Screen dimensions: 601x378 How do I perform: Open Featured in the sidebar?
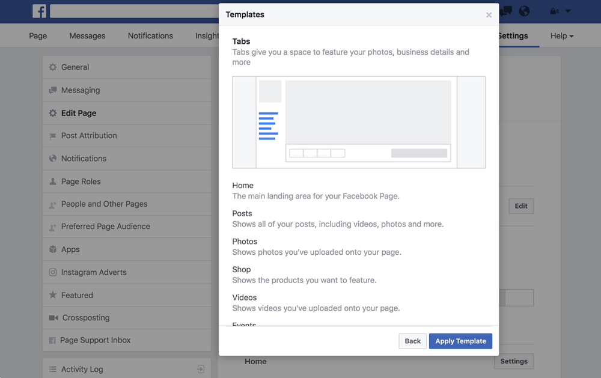coord(127,295)
